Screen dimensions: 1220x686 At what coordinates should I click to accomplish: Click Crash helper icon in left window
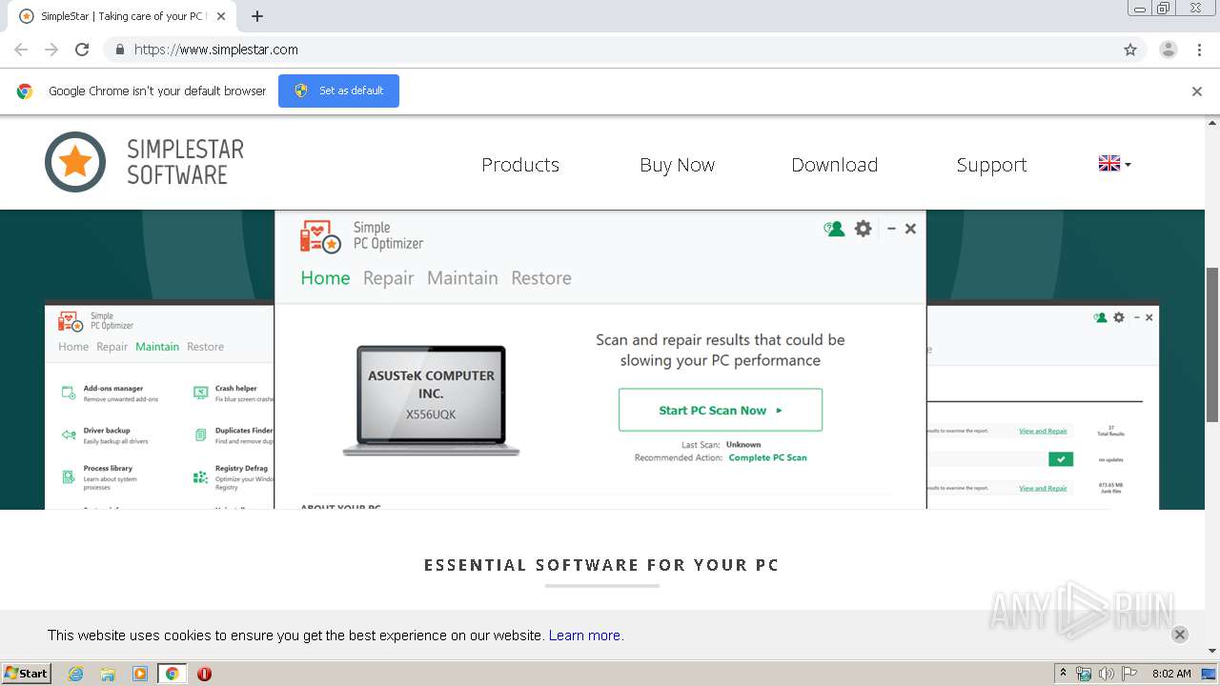point(200,393)
